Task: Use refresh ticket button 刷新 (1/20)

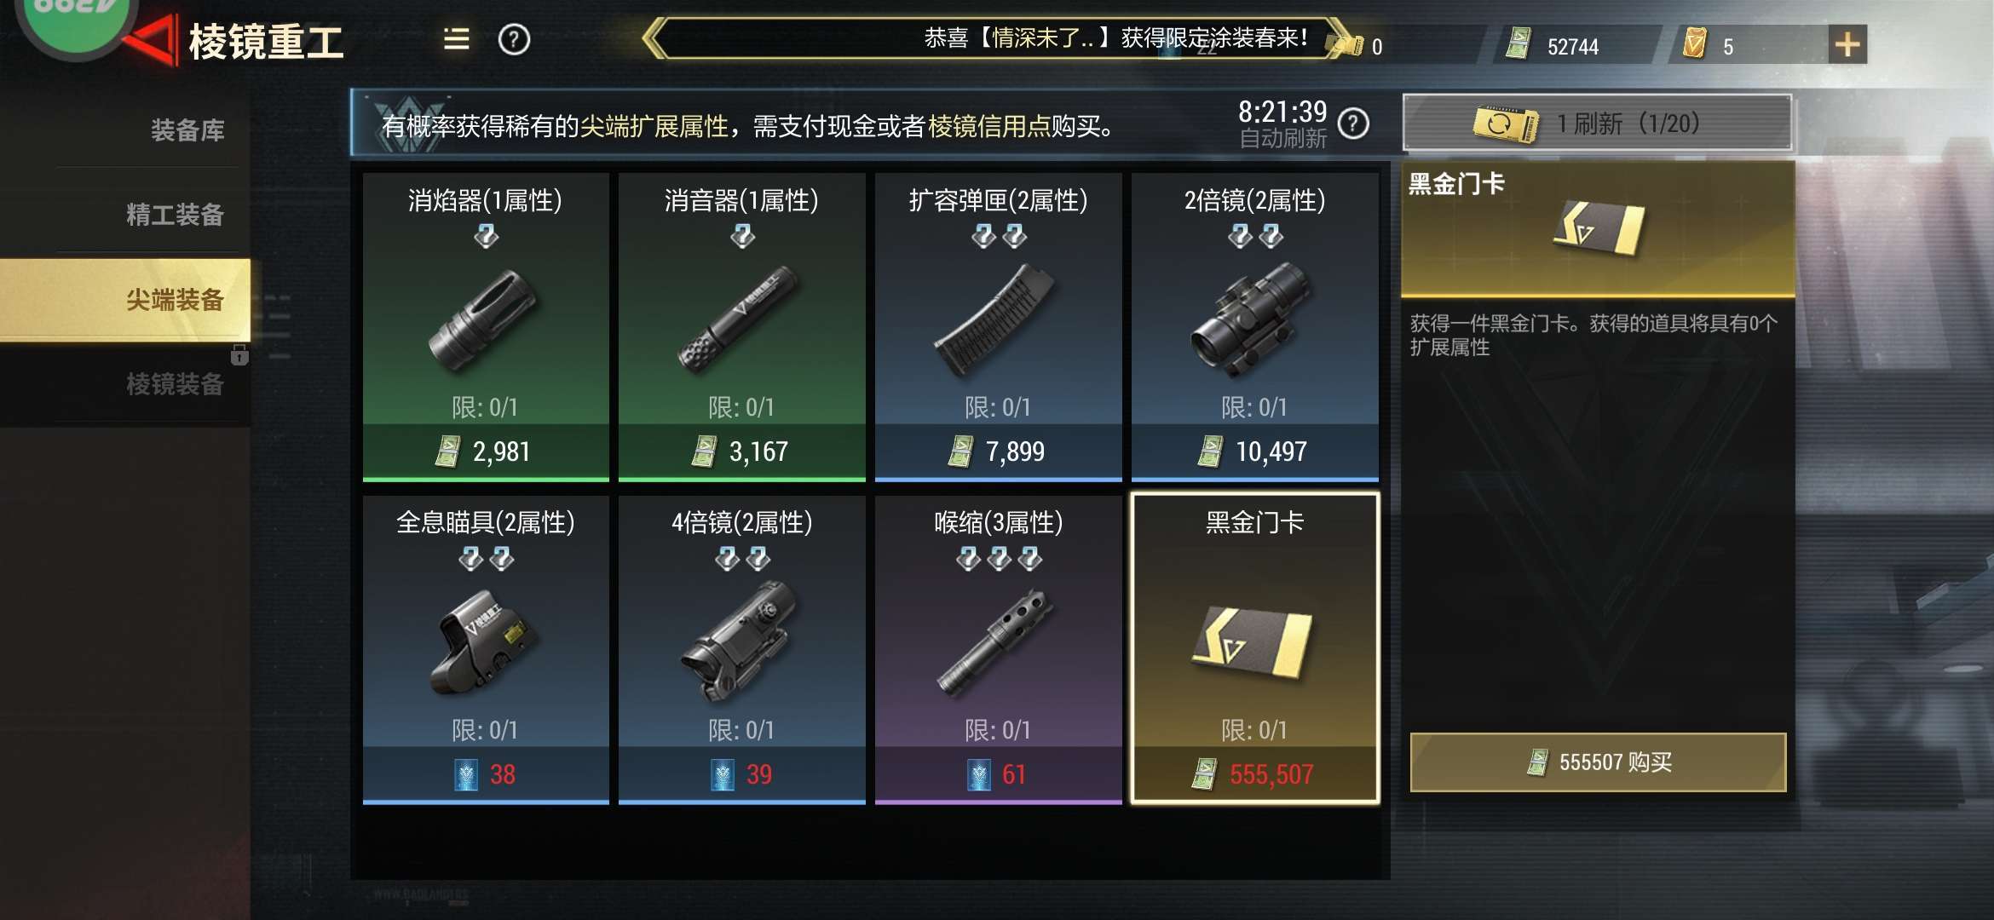Action: pyautogui.click(x=1597, y=124)
